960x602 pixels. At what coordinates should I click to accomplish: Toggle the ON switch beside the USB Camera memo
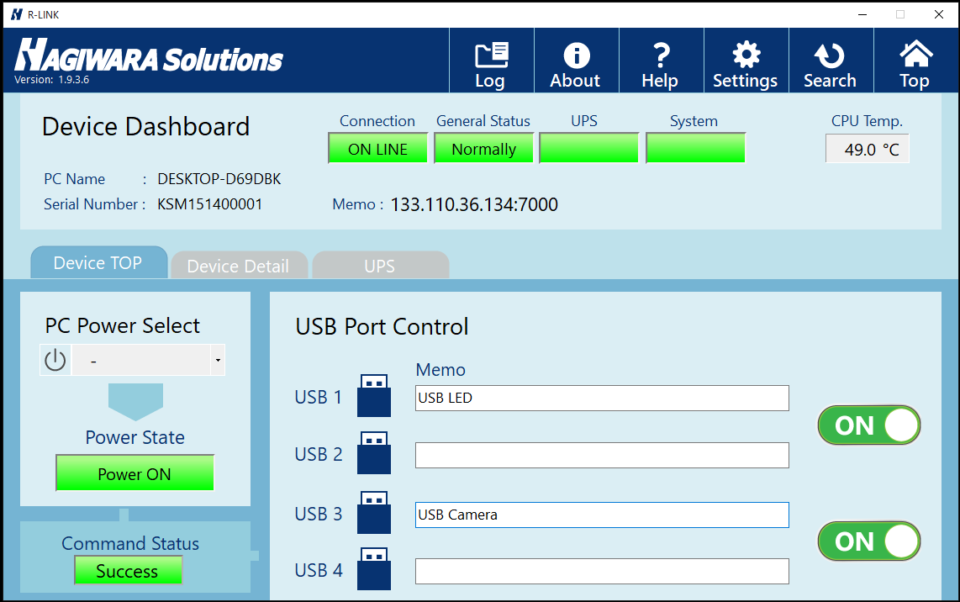(868, 541)
